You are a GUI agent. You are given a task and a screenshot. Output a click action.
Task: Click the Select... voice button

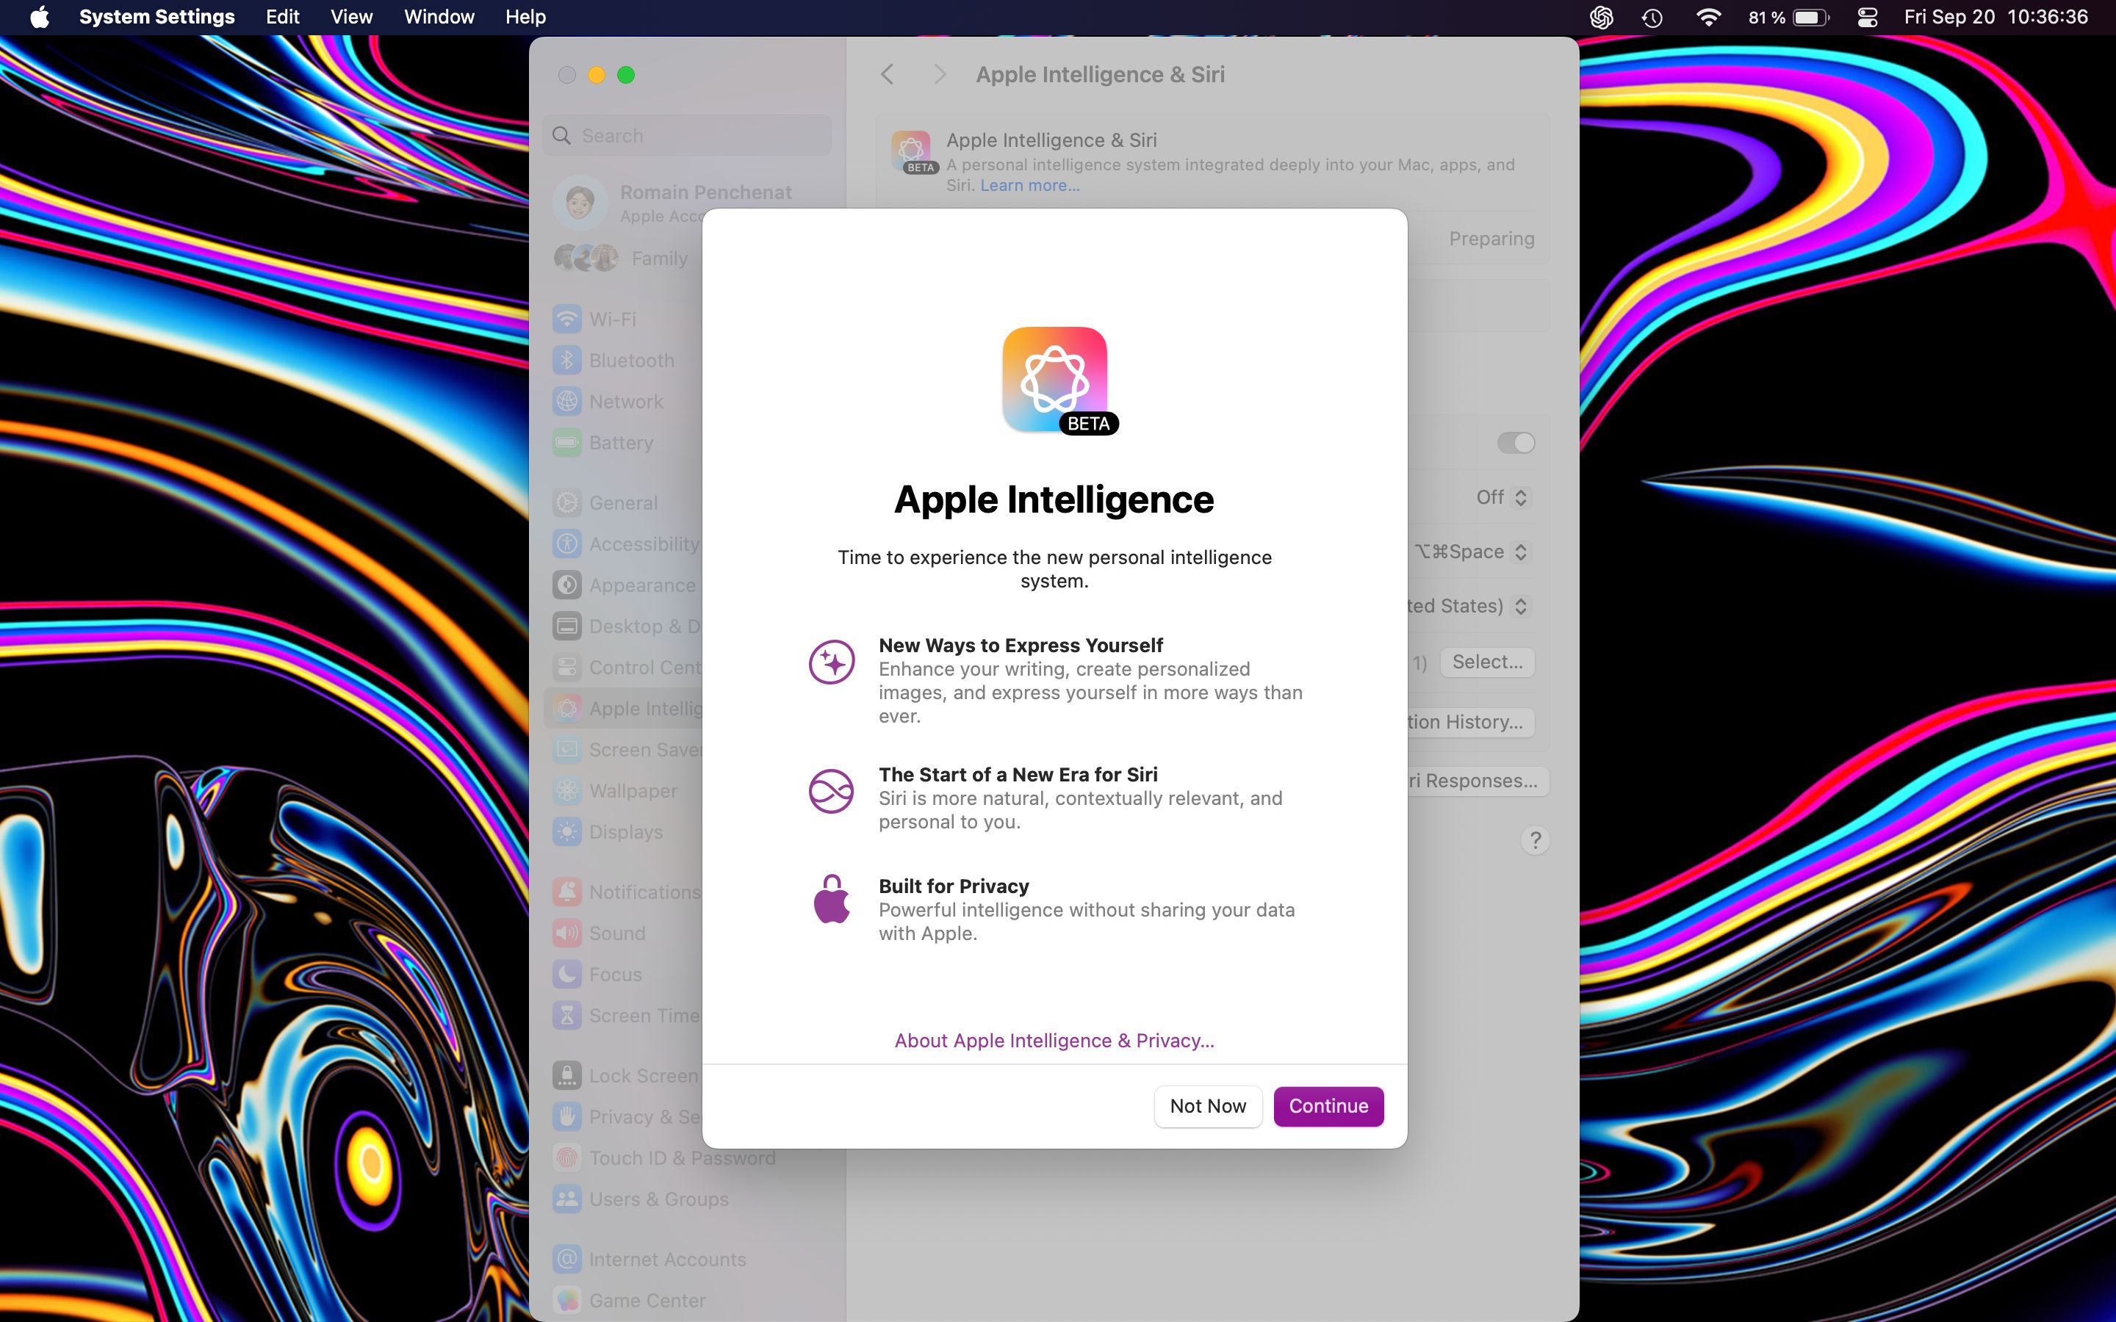coord(1487,662)
